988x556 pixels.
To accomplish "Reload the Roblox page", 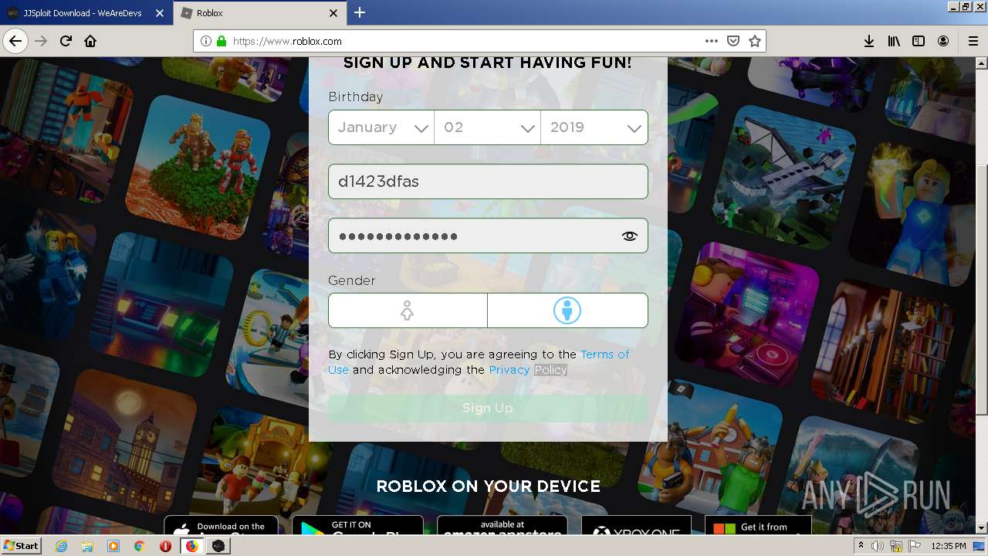I will [66, 41].
